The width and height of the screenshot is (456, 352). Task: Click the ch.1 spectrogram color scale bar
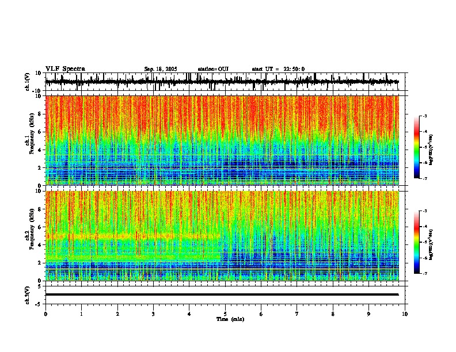417,147
